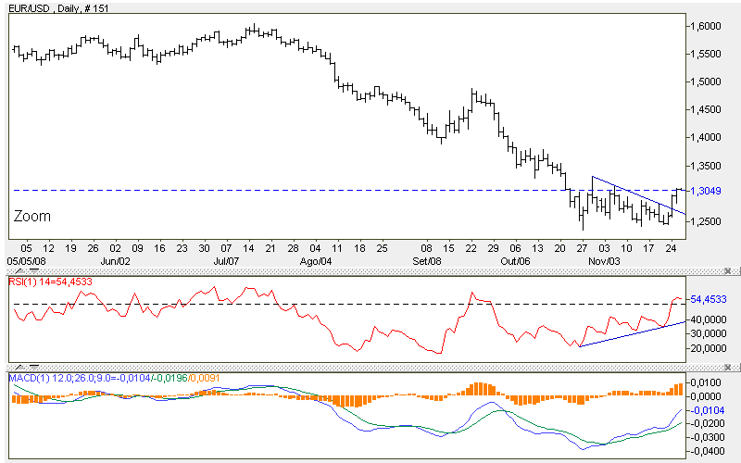Click the 1,2500 price axis label
Viewport: 741px width, 463px height.
coord(706,221)
